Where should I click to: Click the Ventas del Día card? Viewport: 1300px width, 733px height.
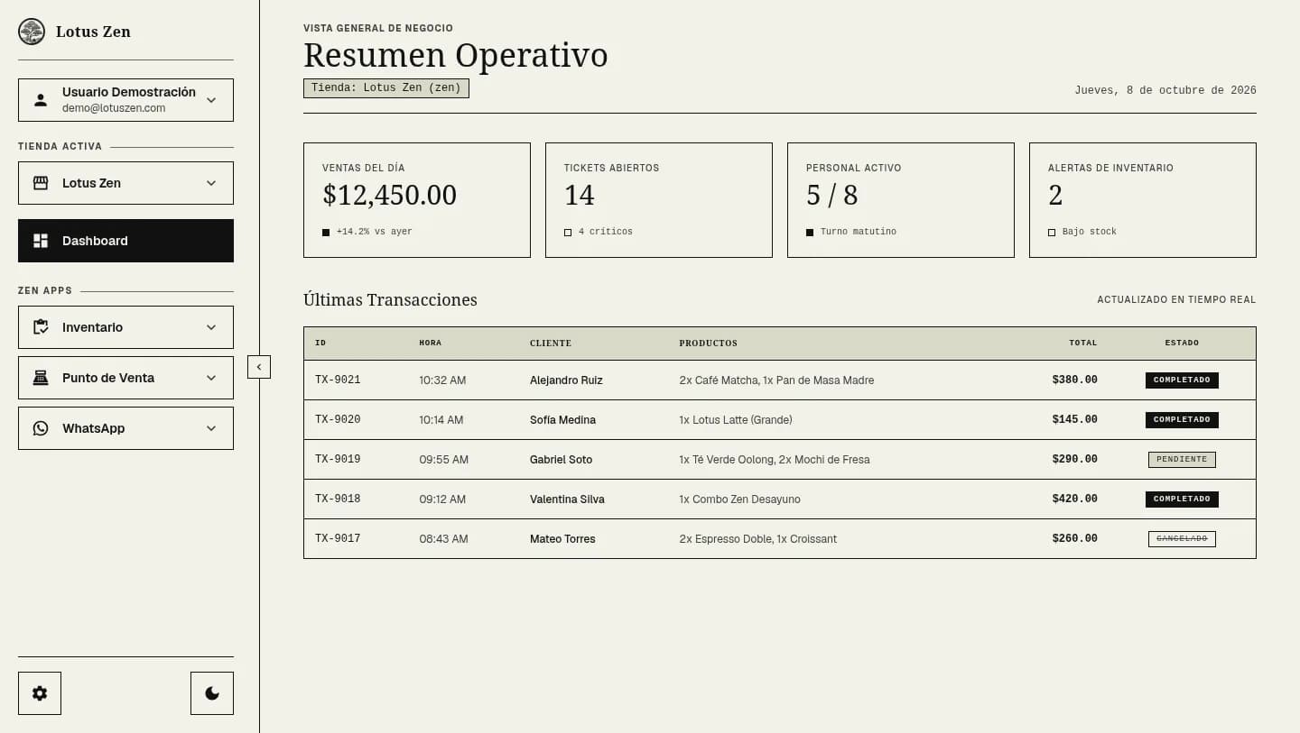click(x=417, y=200)
